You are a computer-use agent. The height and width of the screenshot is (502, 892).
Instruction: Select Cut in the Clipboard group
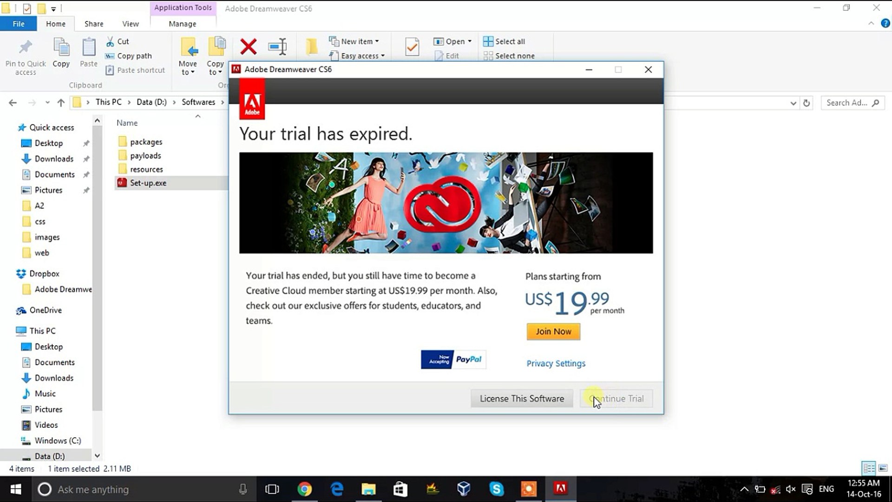coord(118,41)
